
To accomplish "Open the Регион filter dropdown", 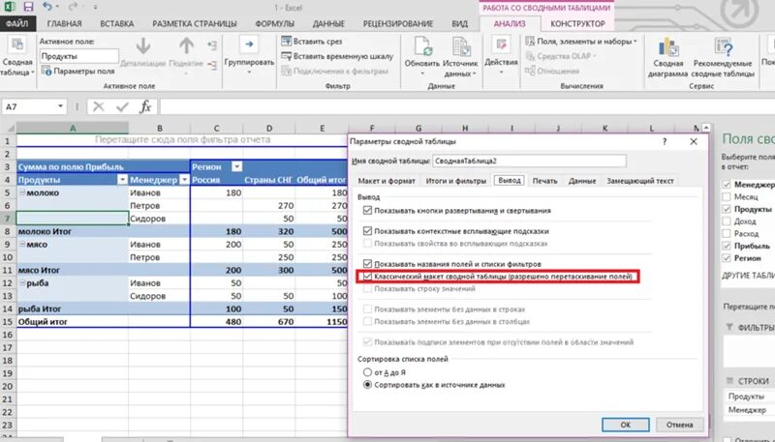I will point(236,166).
